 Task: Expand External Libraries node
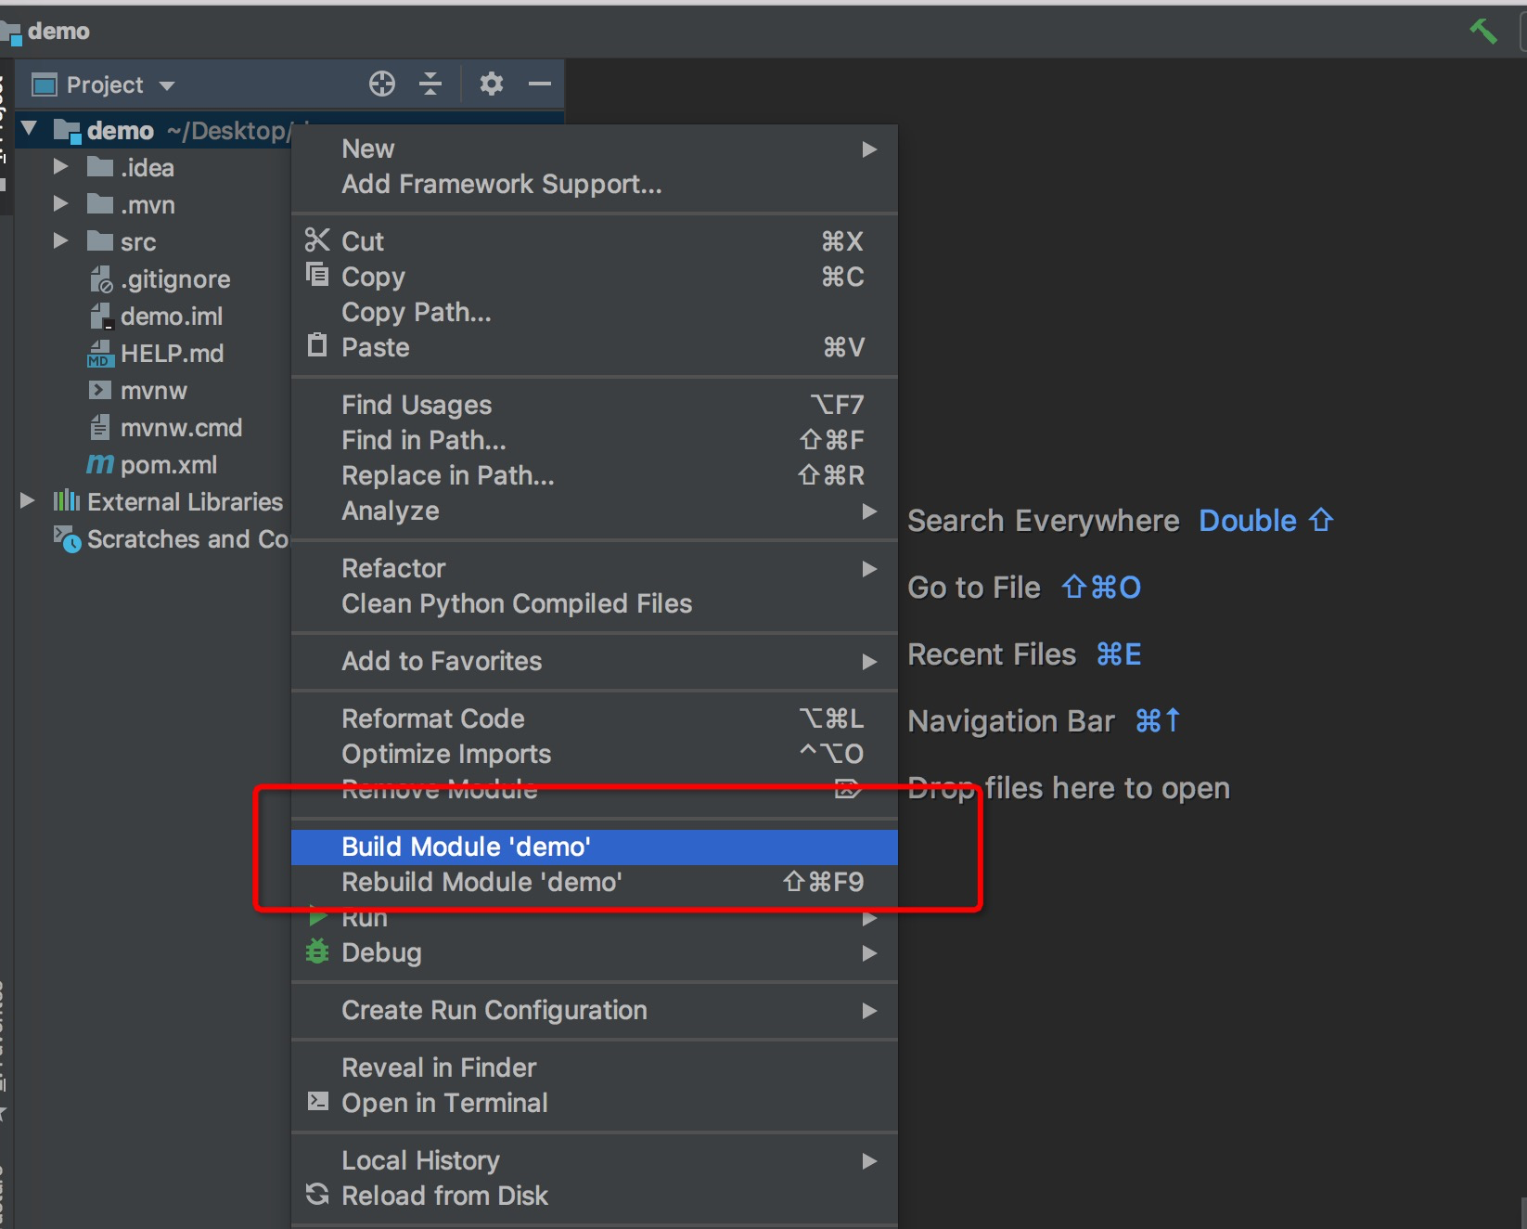(x=28, y=501)
